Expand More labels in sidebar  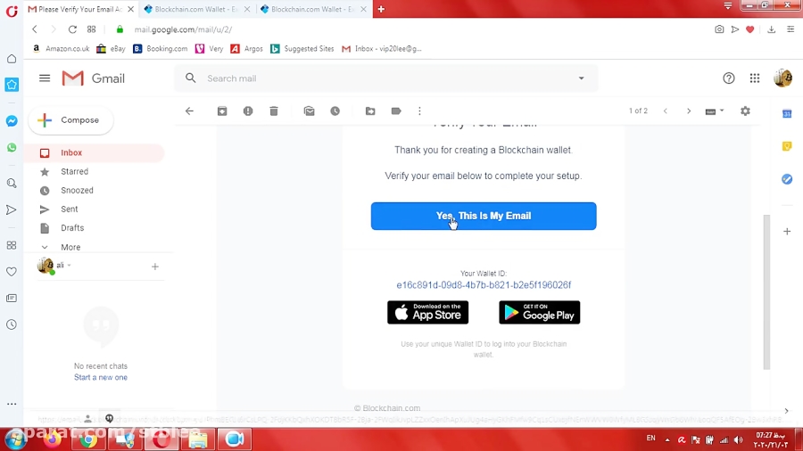[x=70, y=247]
